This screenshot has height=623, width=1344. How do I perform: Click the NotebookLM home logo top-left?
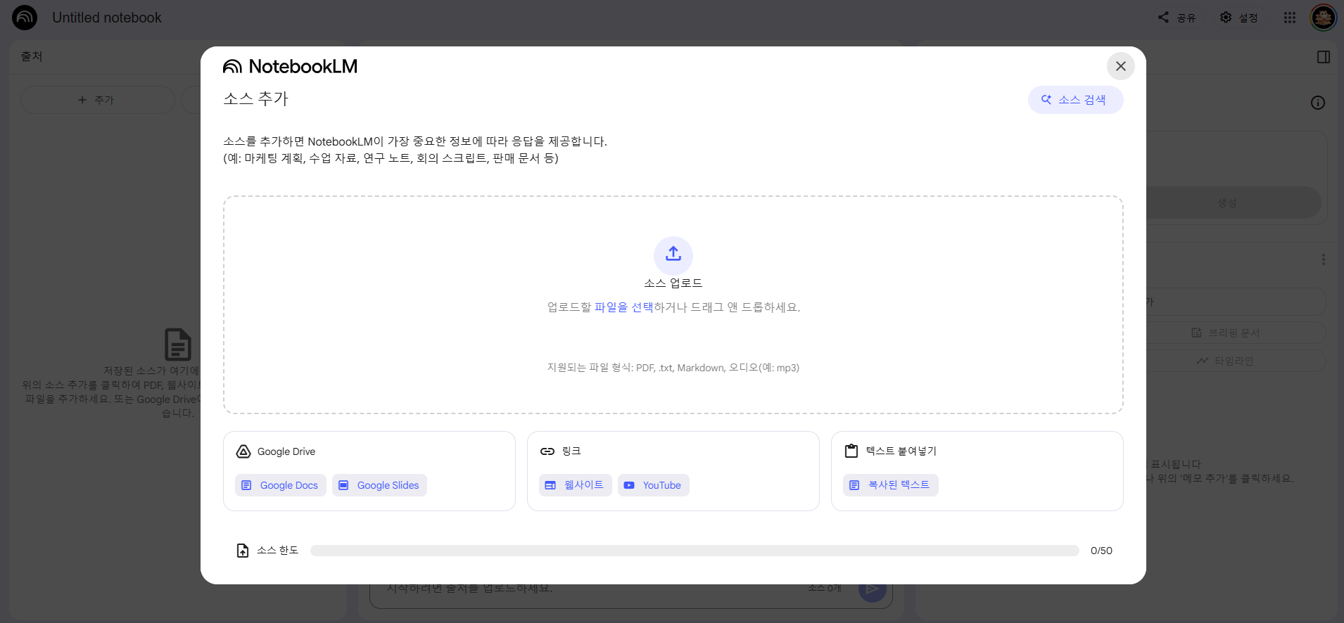coord(25,18)
